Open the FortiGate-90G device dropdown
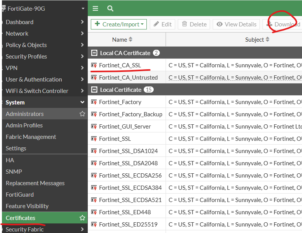The image size is (302, 233). [x=83, y=8]
